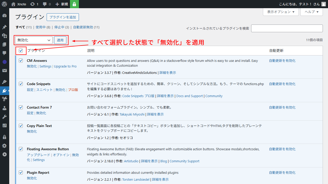Uncheck the Plugin Report checkbox
The image size is (328, 184).
[21, 172]
